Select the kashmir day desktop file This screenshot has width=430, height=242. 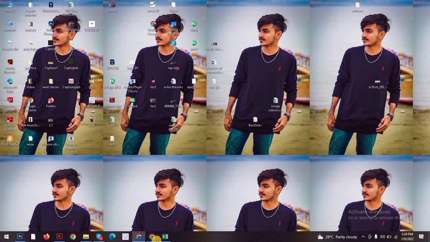coord(112,103)
